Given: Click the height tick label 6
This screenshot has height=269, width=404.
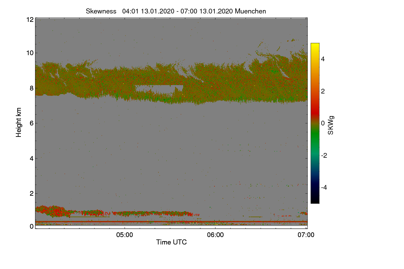Looking at the screenshot, I should coord(31,123).
